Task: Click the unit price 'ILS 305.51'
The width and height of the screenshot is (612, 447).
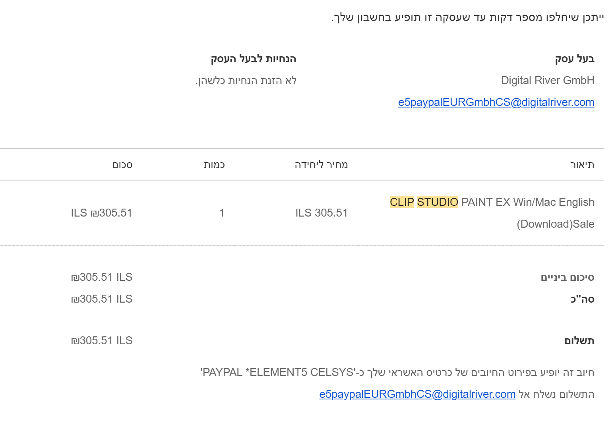Action: [x=321, y=213]
